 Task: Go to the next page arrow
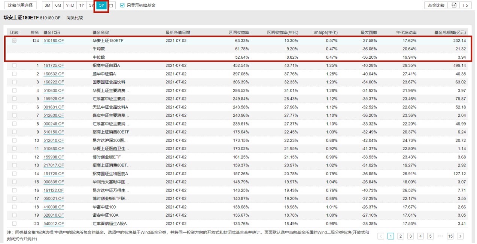point(461,236)
